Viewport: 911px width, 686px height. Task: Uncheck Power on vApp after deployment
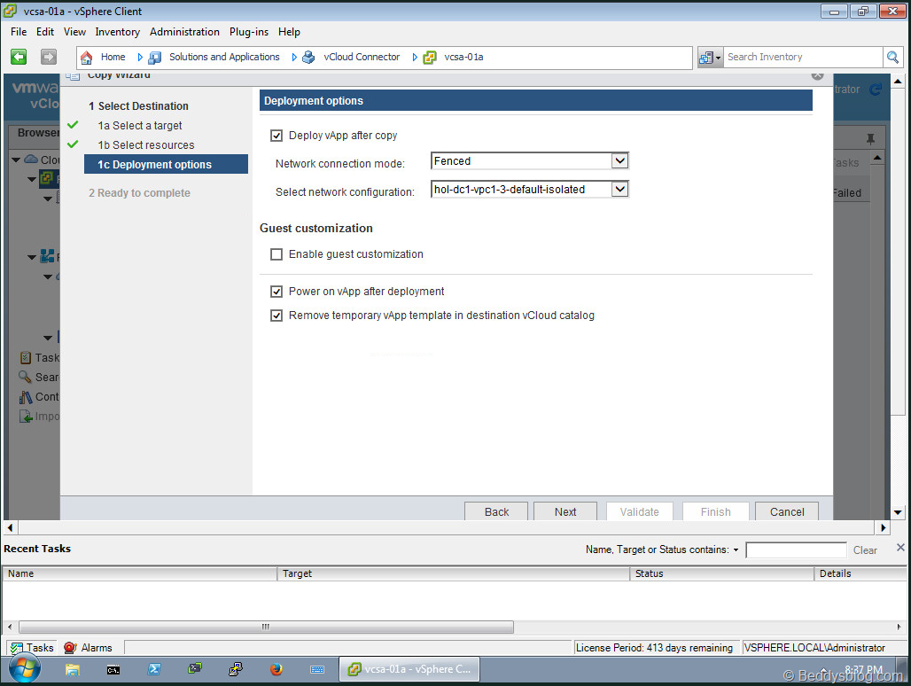point(276,292)
